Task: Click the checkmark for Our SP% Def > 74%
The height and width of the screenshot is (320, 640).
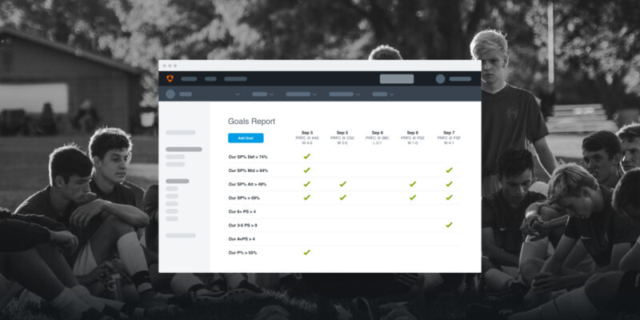Action: (x=306, y=157)
